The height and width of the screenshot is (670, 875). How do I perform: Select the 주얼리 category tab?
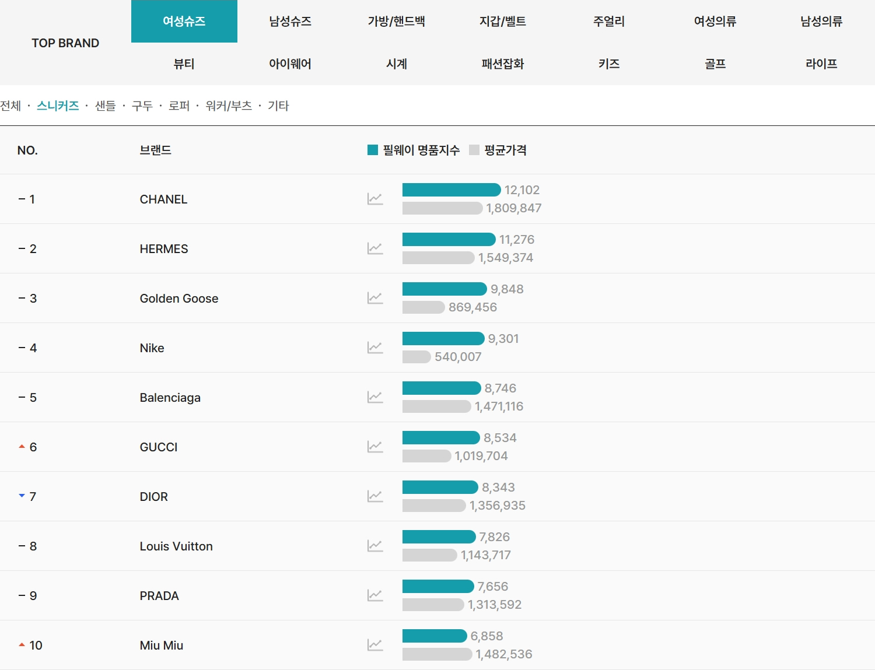609,21
